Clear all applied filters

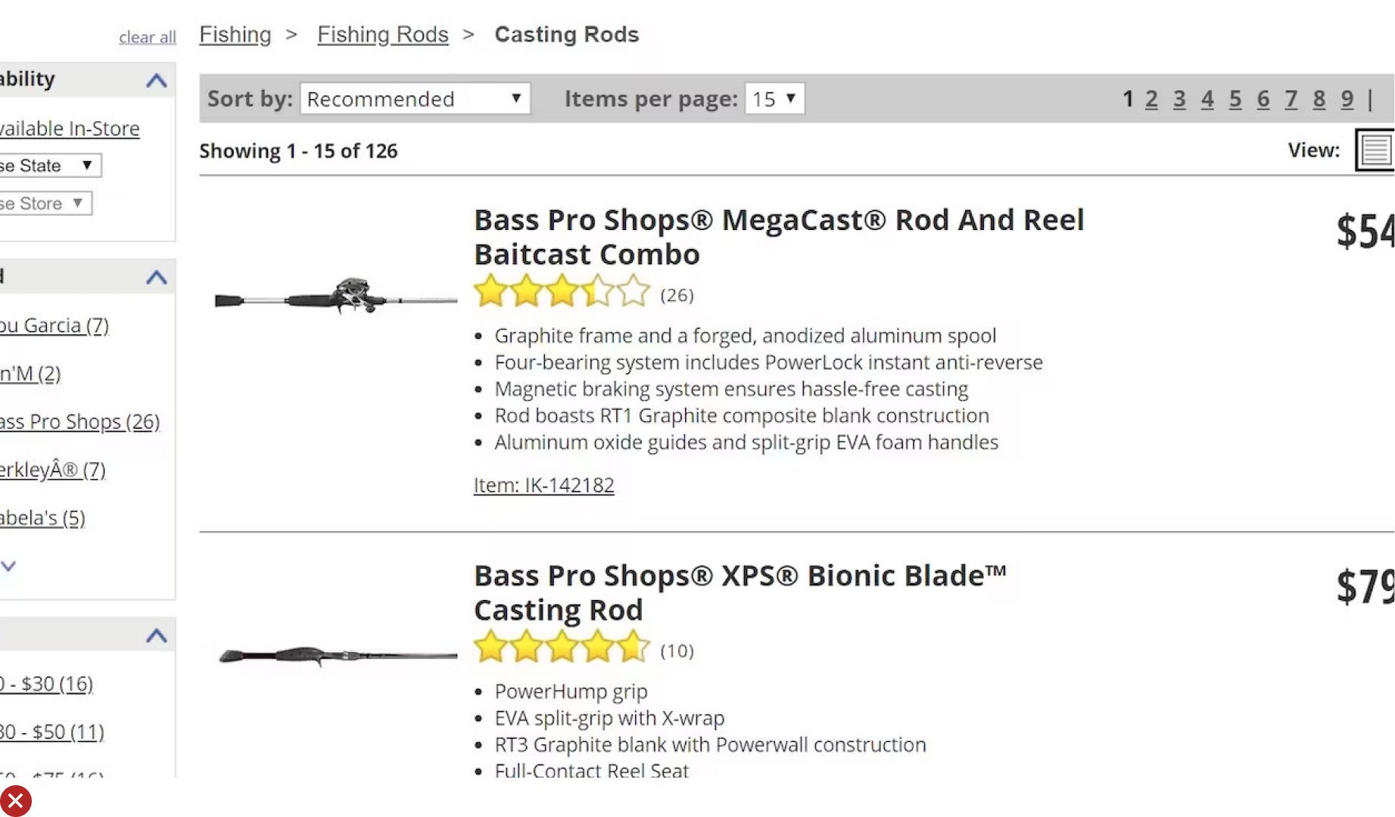(x=147, y=37)
